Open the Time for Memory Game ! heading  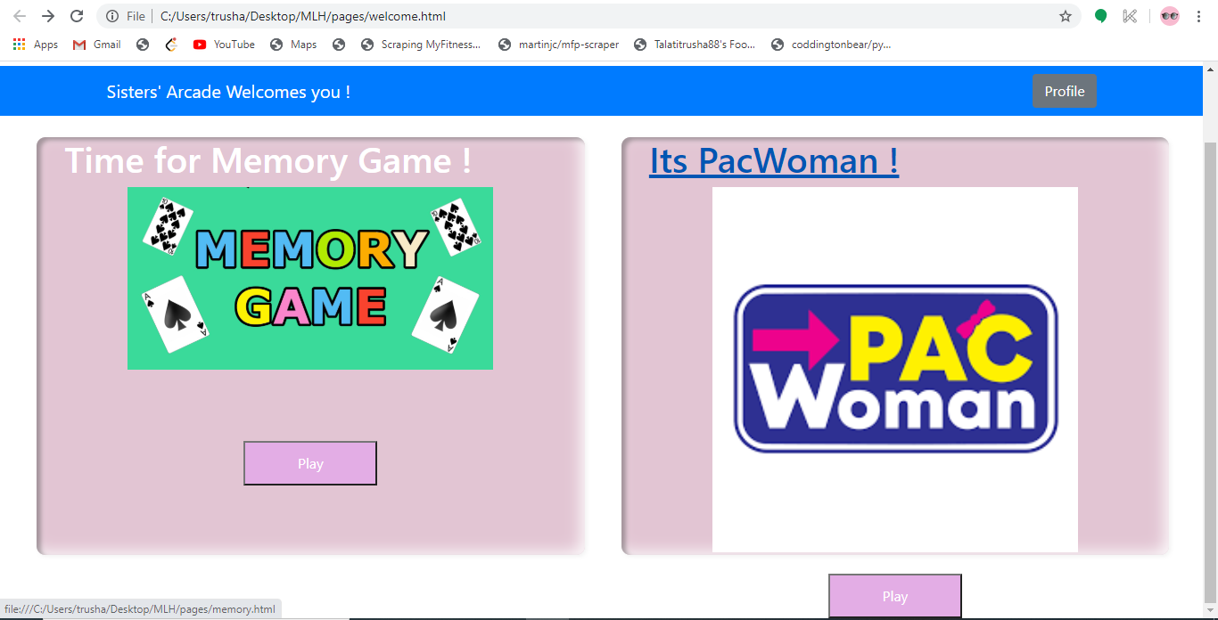(x=268, y=160)
